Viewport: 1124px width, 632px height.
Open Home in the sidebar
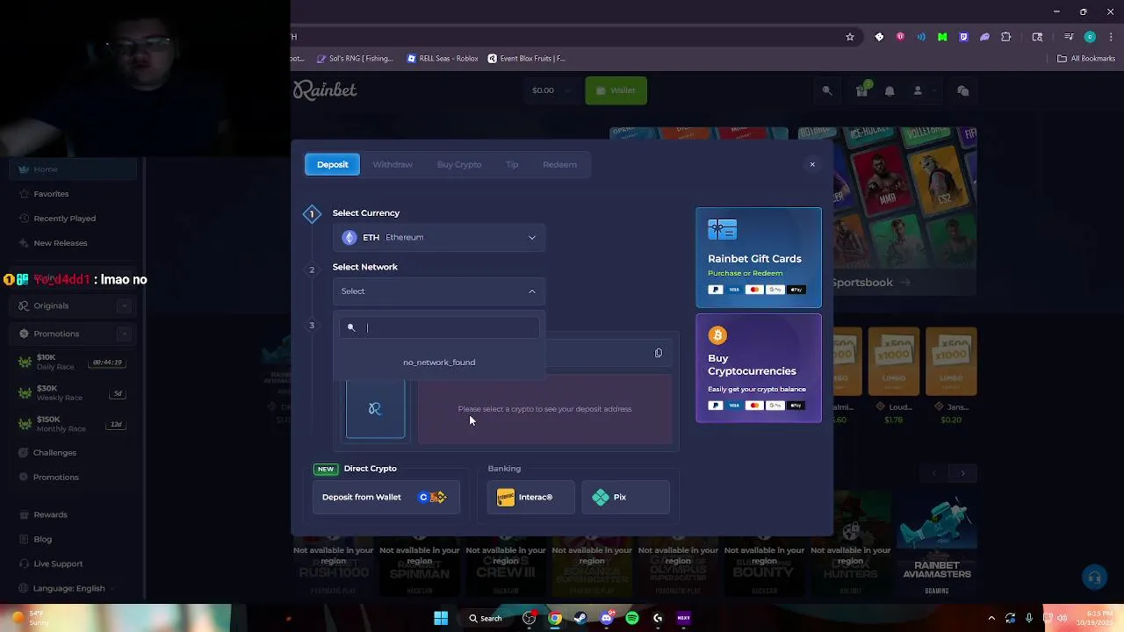[74, 169]
